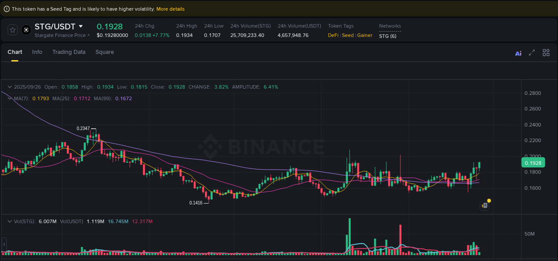This screenshot has width=558, height=261.
Task: Open the STG/USDT pair selector dropdown
Action: [79, 26]
